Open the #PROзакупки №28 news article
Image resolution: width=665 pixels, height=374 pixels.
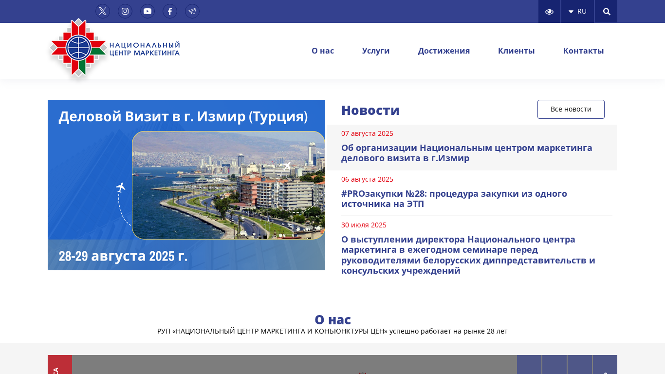454,199
